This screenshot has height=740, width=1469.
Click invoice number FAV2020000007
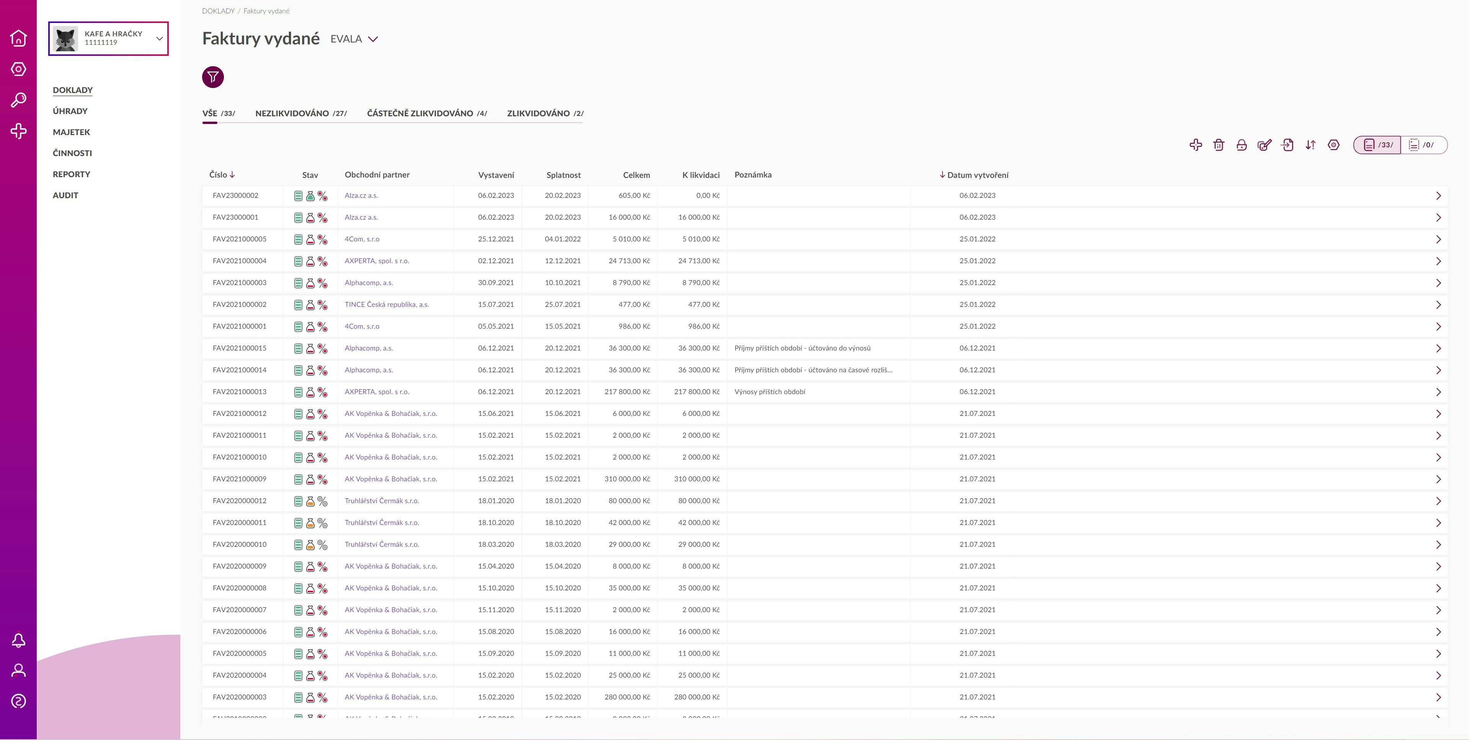tap(240, 610)
